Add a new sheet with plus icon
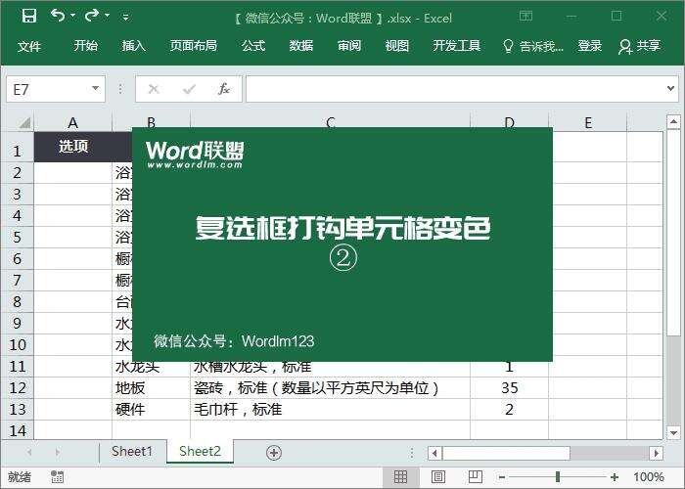 pyautogui.click(x=274, y=452)
